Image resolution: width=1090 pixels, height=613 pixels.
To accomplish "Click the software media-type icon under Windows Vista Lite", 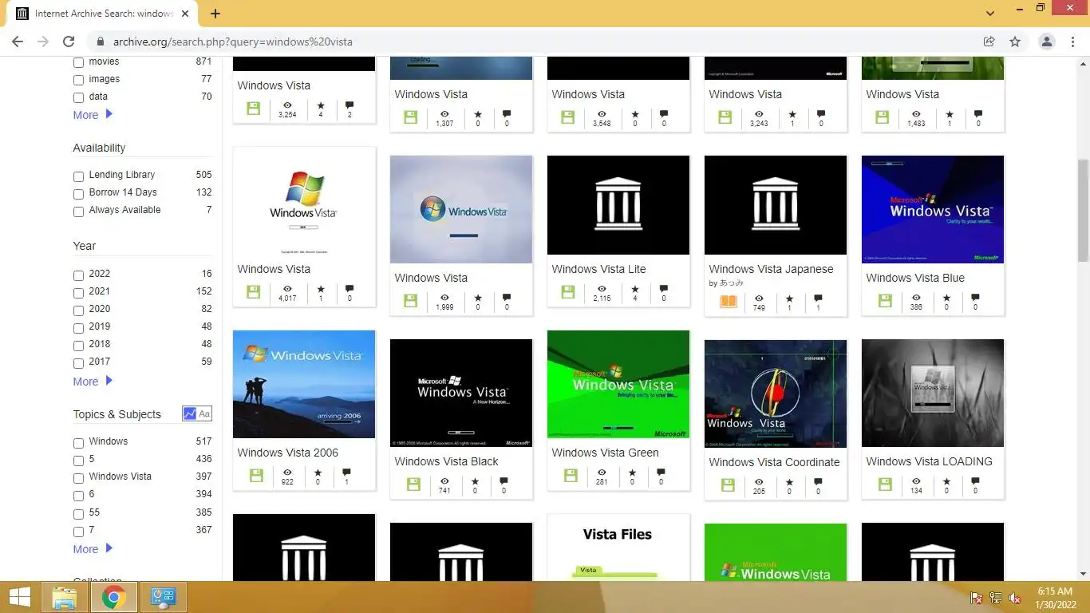I will 568,292.
